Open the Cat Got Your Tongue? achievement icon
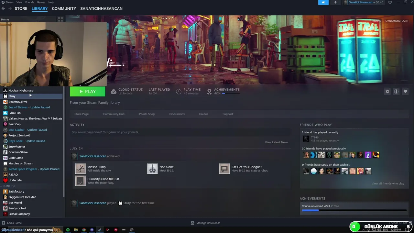The width and height of the screenshot is (414, 233). click(224, 169)
